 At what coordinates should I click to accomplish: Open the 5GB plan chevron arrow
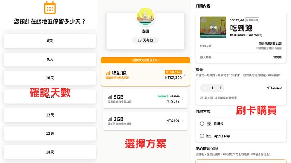point(183,99)
